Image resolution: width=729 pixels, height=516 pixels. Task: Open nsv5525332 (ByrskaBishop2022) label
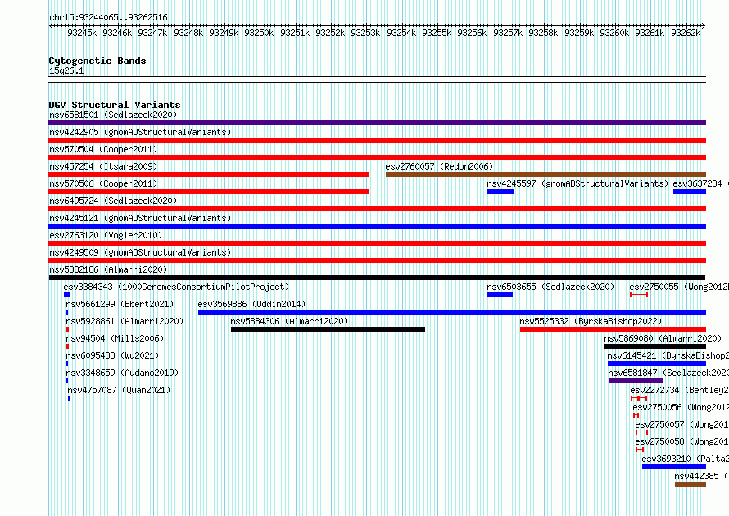591,321
